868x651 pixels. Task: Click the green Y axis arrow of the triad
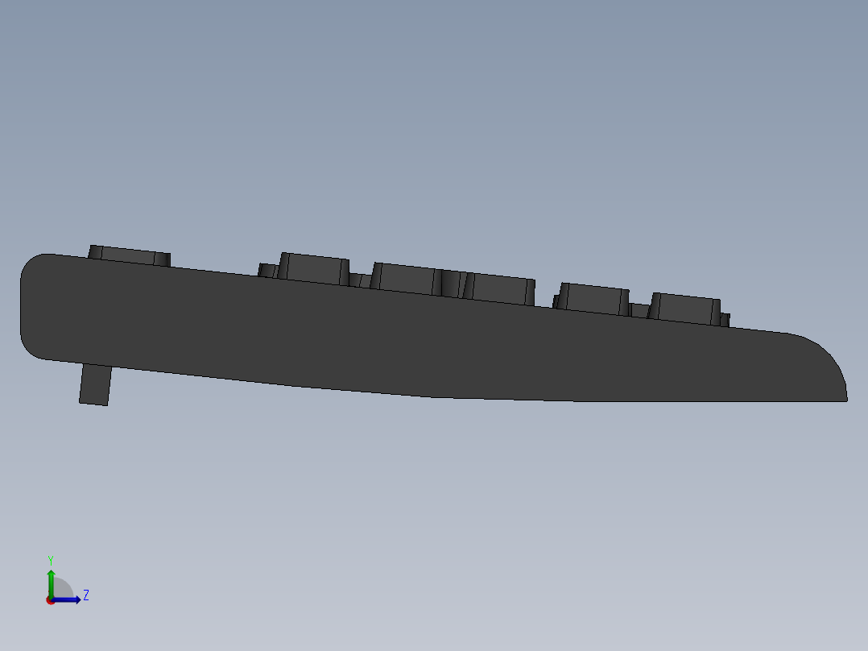[51, 583]
